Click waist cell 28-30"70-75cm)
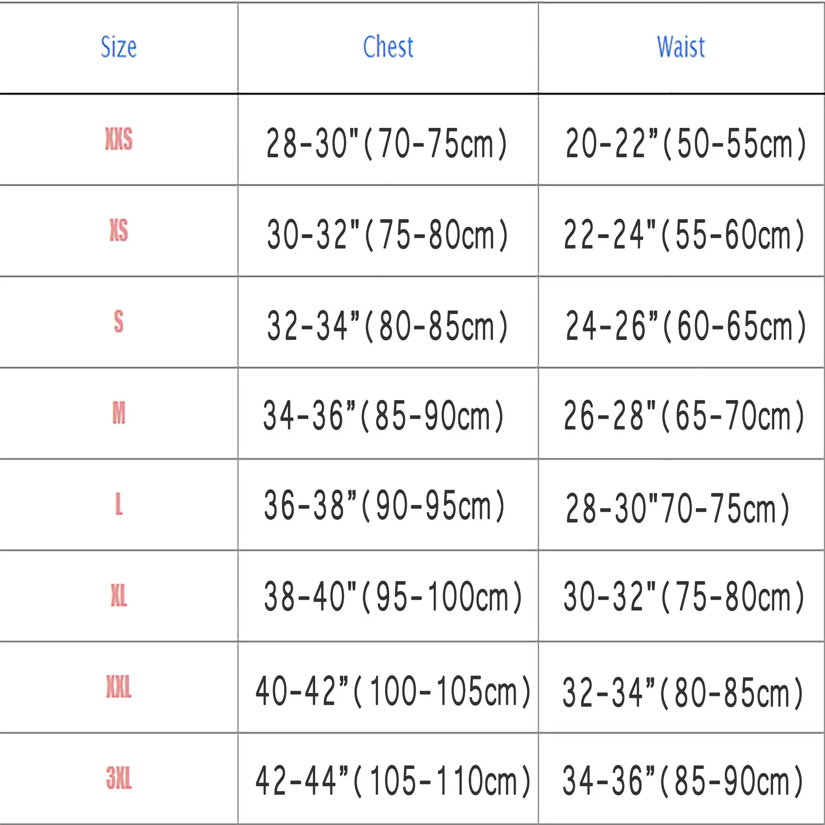This screenshot has width=825, height=825. [677, 508]
